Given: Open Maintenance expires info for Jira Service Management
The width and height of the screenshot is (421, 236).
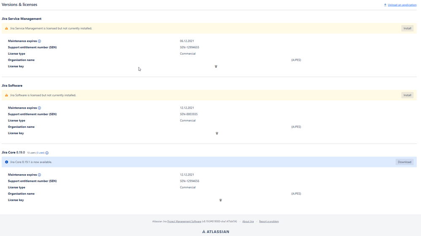Looking at the screenshot, I should click(x=40, y=41).
